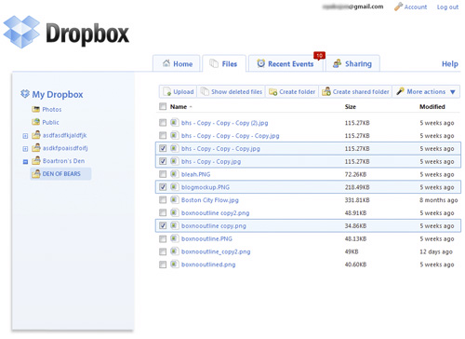465x339 pixels.
Task: Click the Files tab pages icon
Action: point(214,63)
